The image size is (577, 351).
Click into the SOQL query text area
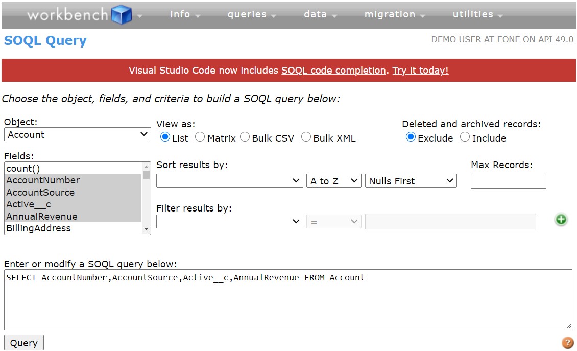pyautogui.click(x=288, y=299)
